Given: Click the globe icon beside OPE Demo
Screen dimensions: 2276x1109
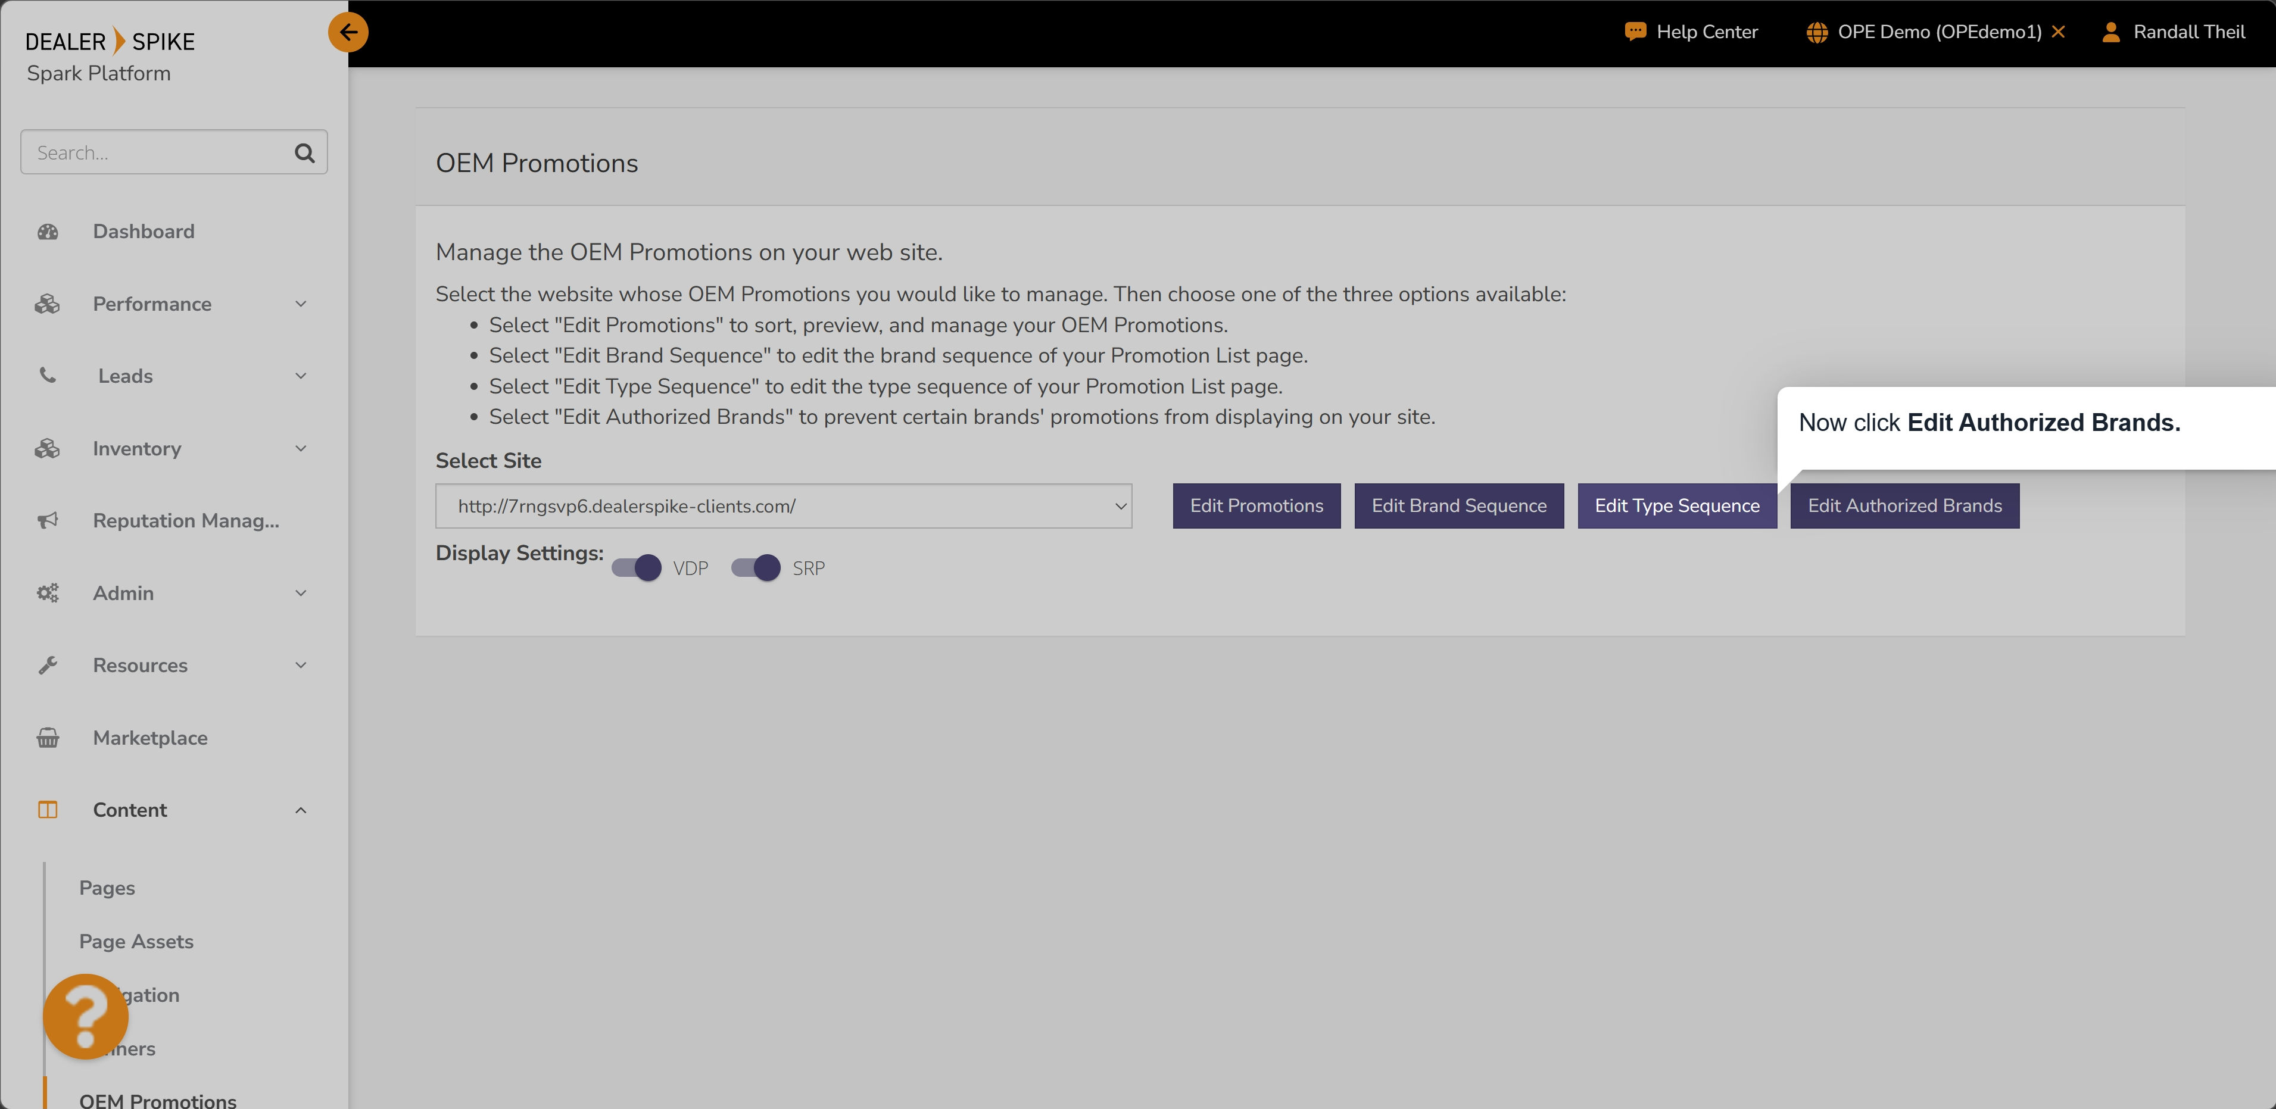Looking at the screenshot, I should [1816, 32].
